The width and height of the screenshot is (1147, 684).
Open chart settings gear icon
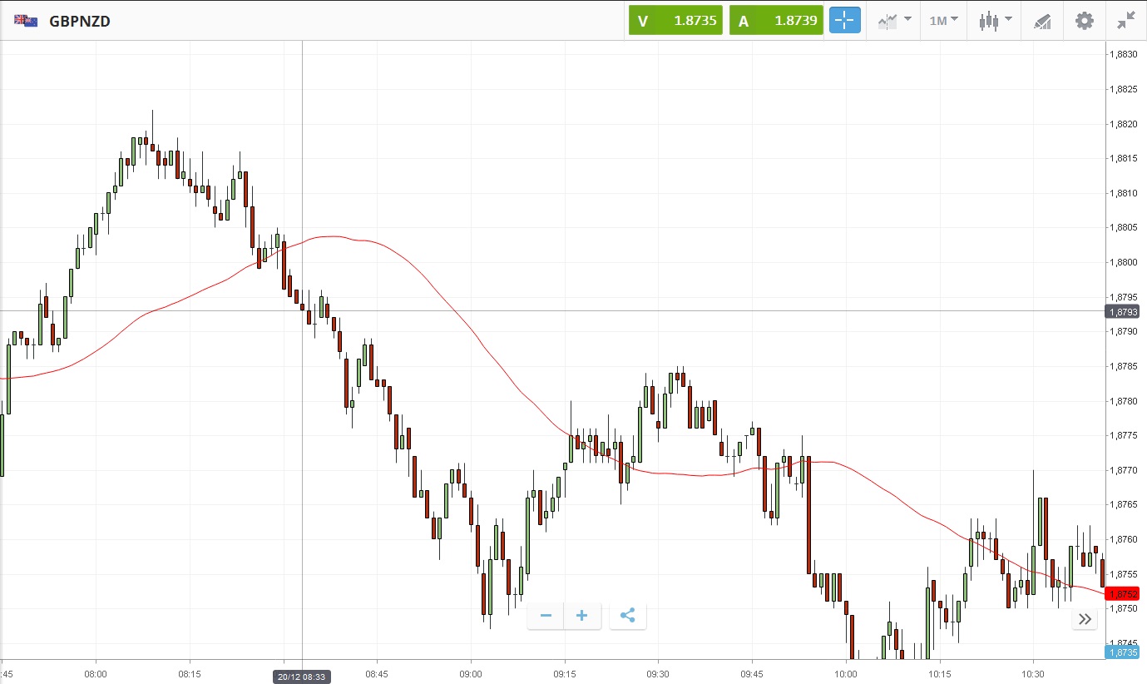click(1085, 21)
